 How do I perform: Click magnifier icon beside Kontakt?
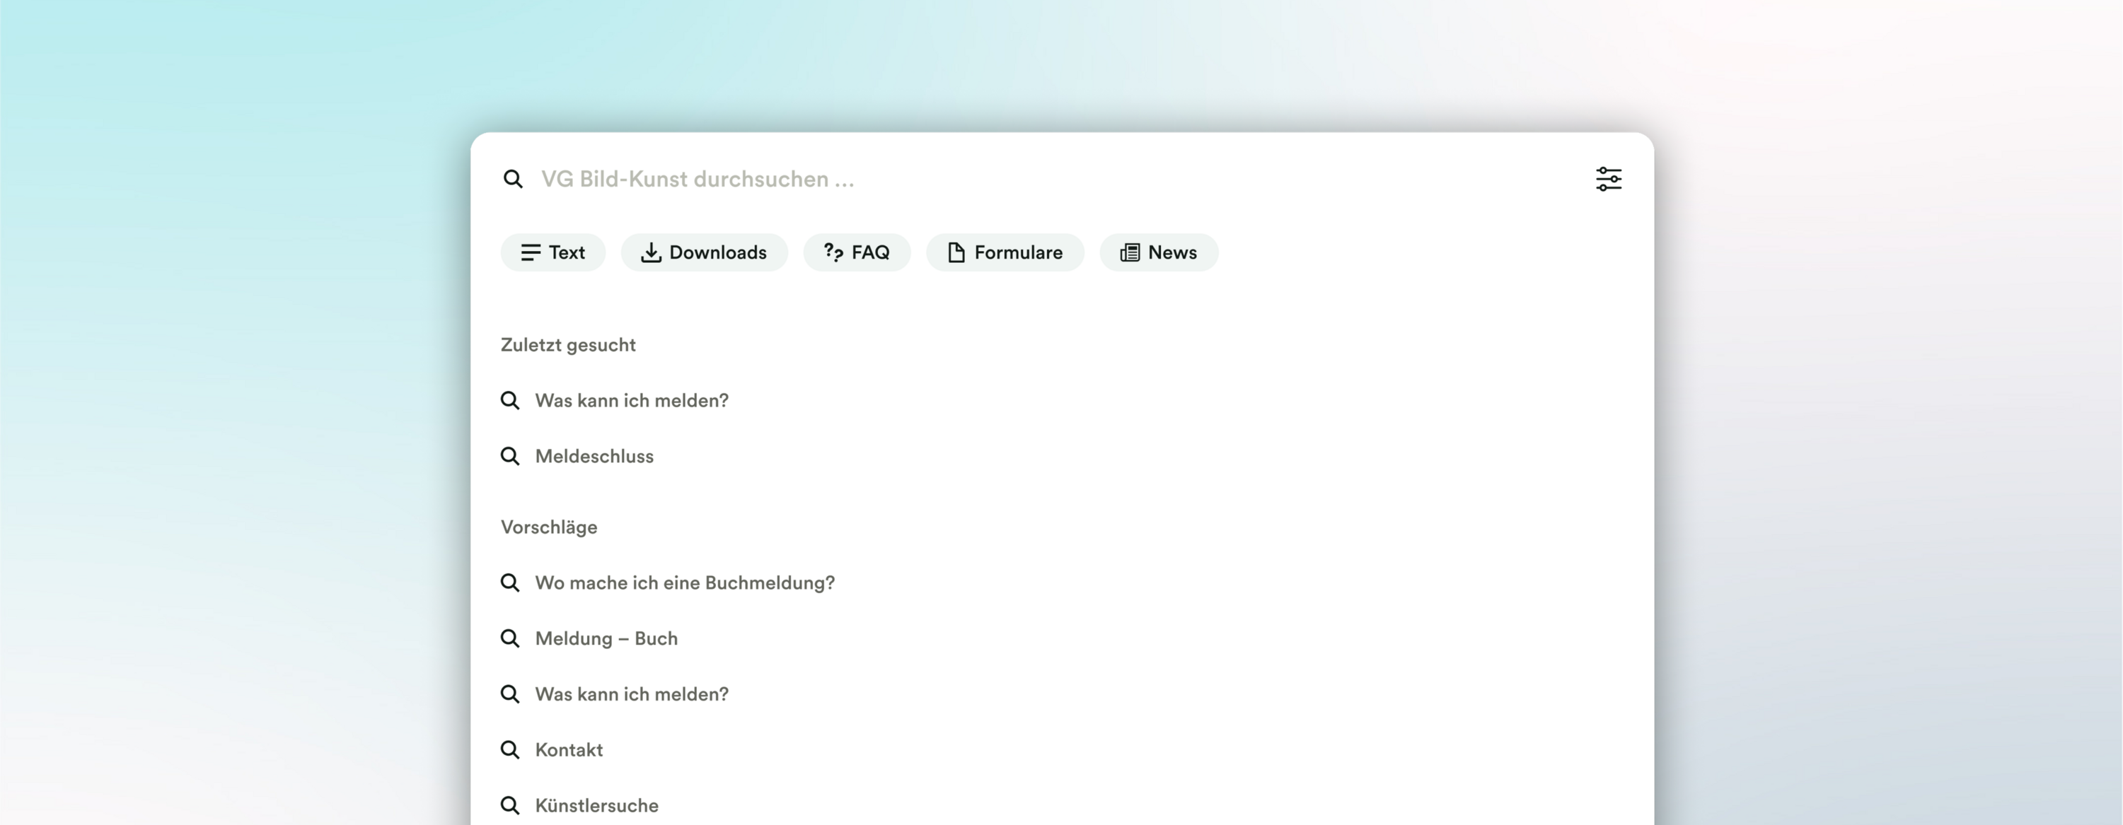[x=510, y=750]
